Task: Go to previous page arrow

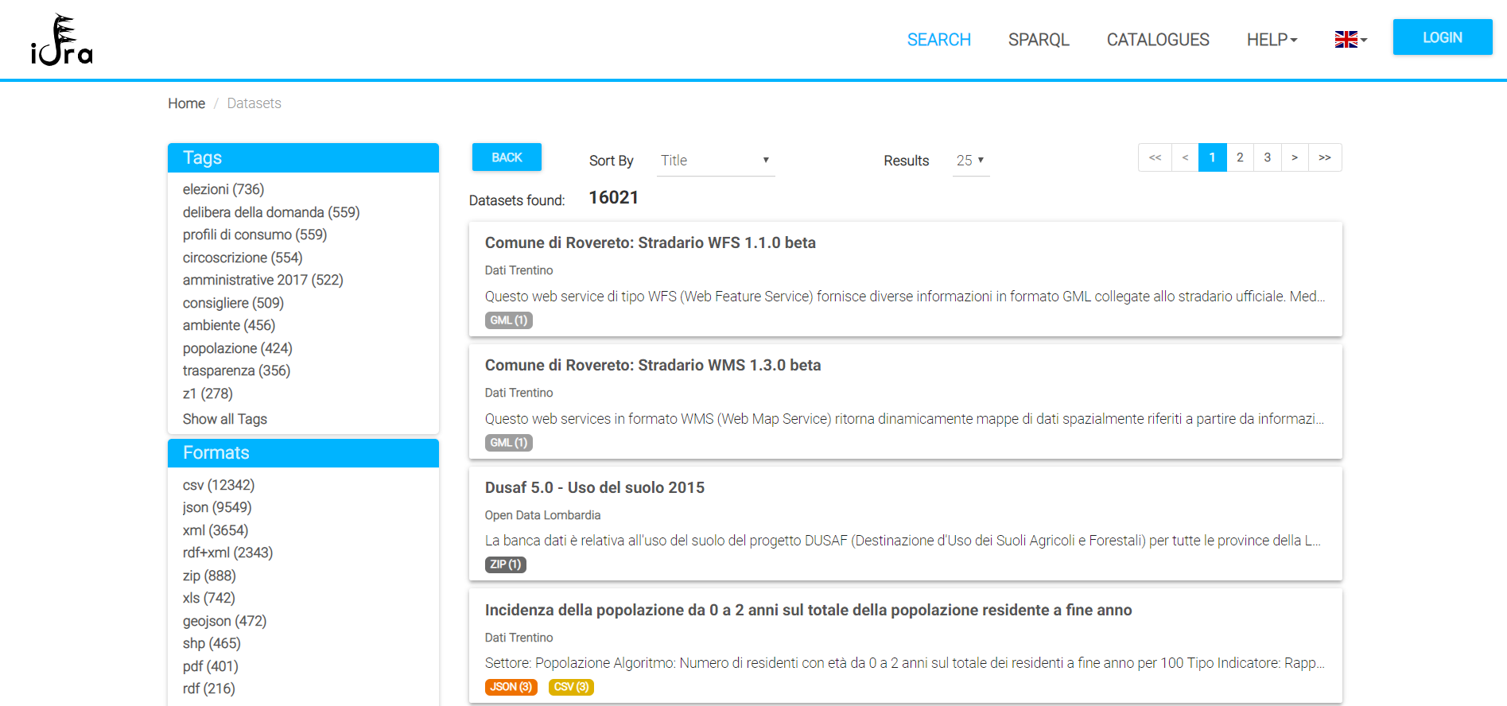Action: pyautogui.click(x=1185, y=157)
